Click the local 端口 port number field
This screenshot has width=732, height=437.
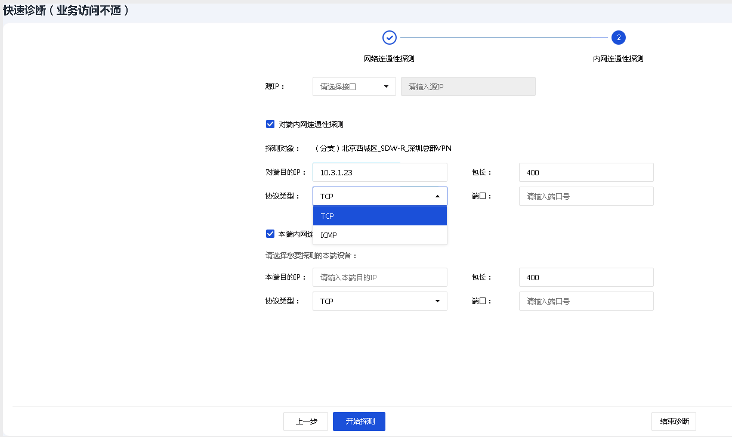tap(586, 301)
